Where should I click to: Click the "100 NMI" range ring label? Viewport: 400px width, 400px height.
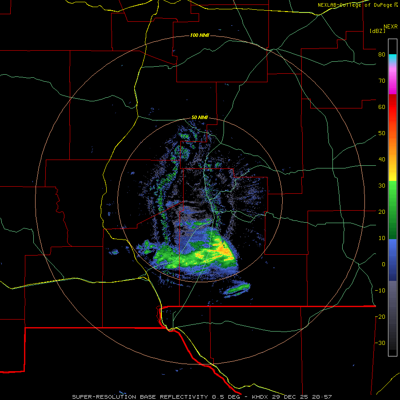pos(200,35)
